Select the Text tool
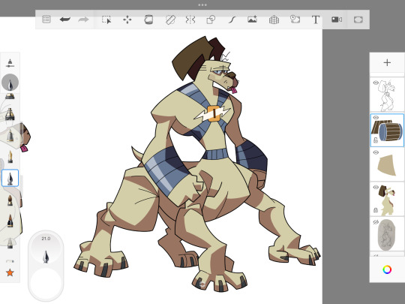This screenshot has width=405, height=304. [315, 20]
